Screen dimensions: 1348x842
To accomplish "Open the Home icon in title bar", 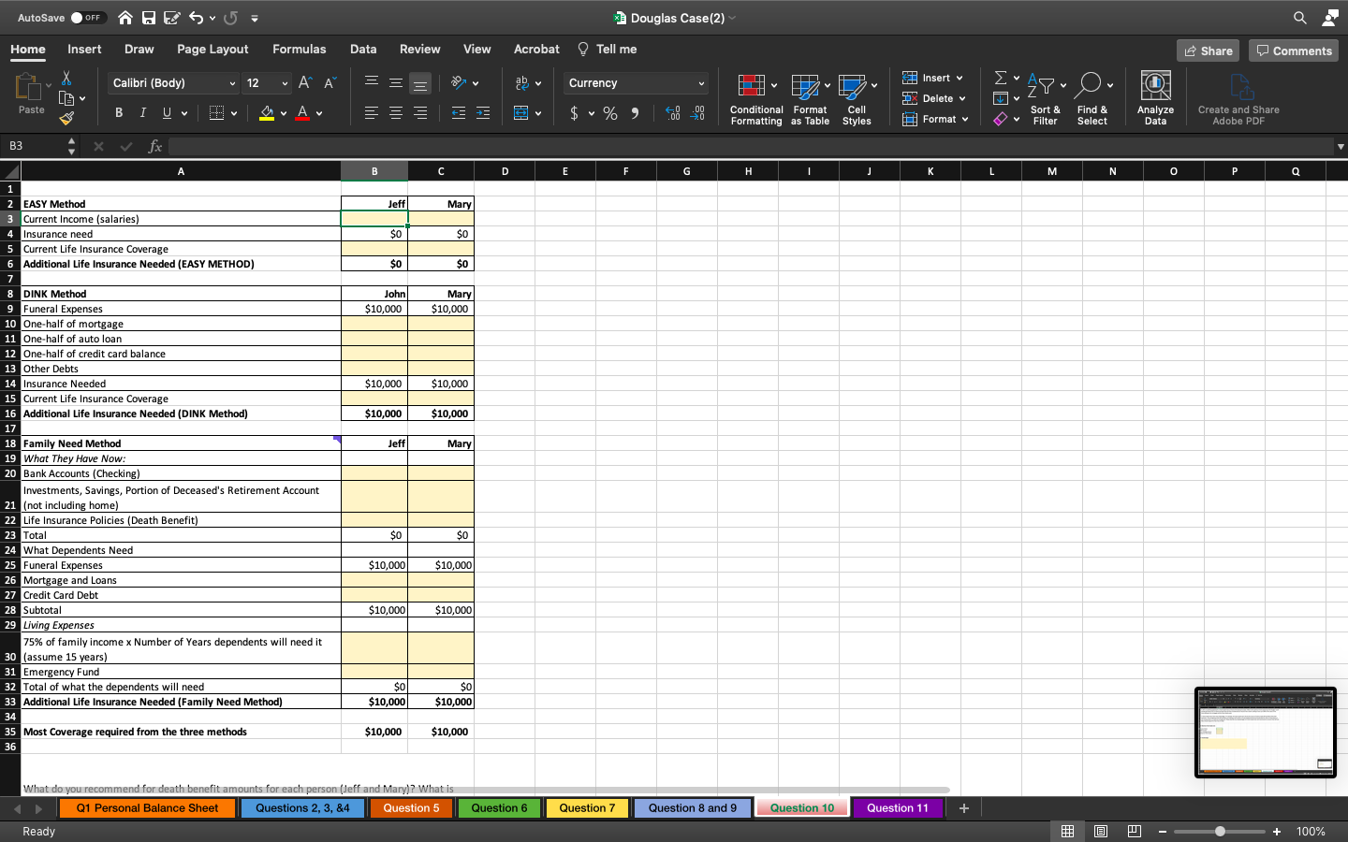I will point(125,18).
